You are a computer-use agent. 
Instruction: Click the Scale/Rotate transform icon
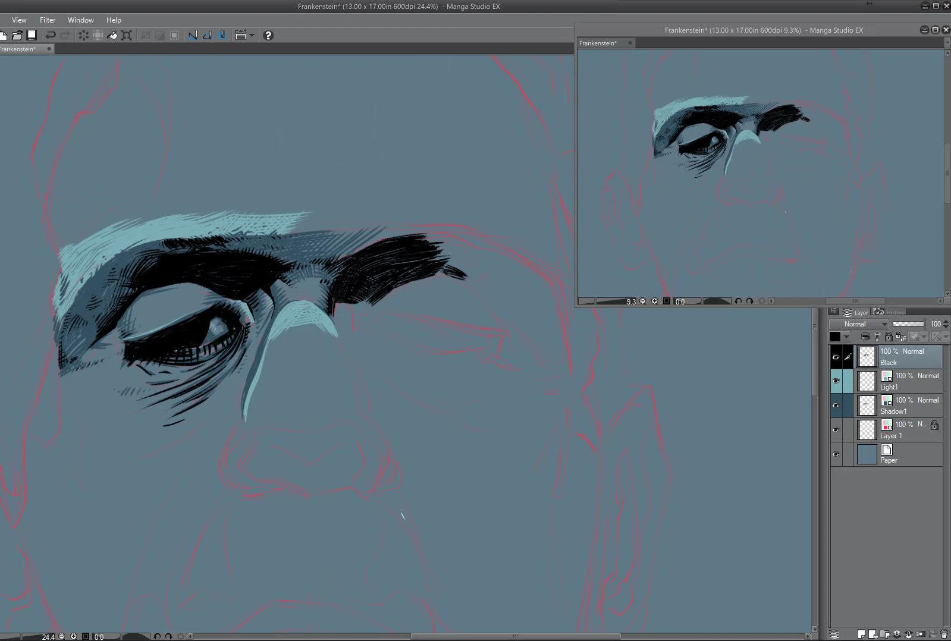127,35
